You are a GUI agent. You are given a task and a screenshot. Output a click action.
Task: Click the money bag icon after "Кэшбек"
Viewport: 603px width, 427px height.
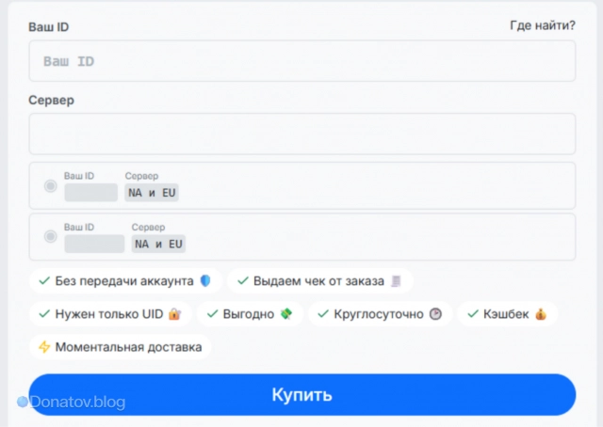tap(541, 314)
